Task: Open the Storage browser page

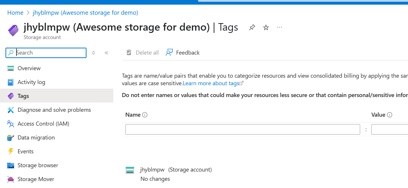Action: click(x=57, y=165)
